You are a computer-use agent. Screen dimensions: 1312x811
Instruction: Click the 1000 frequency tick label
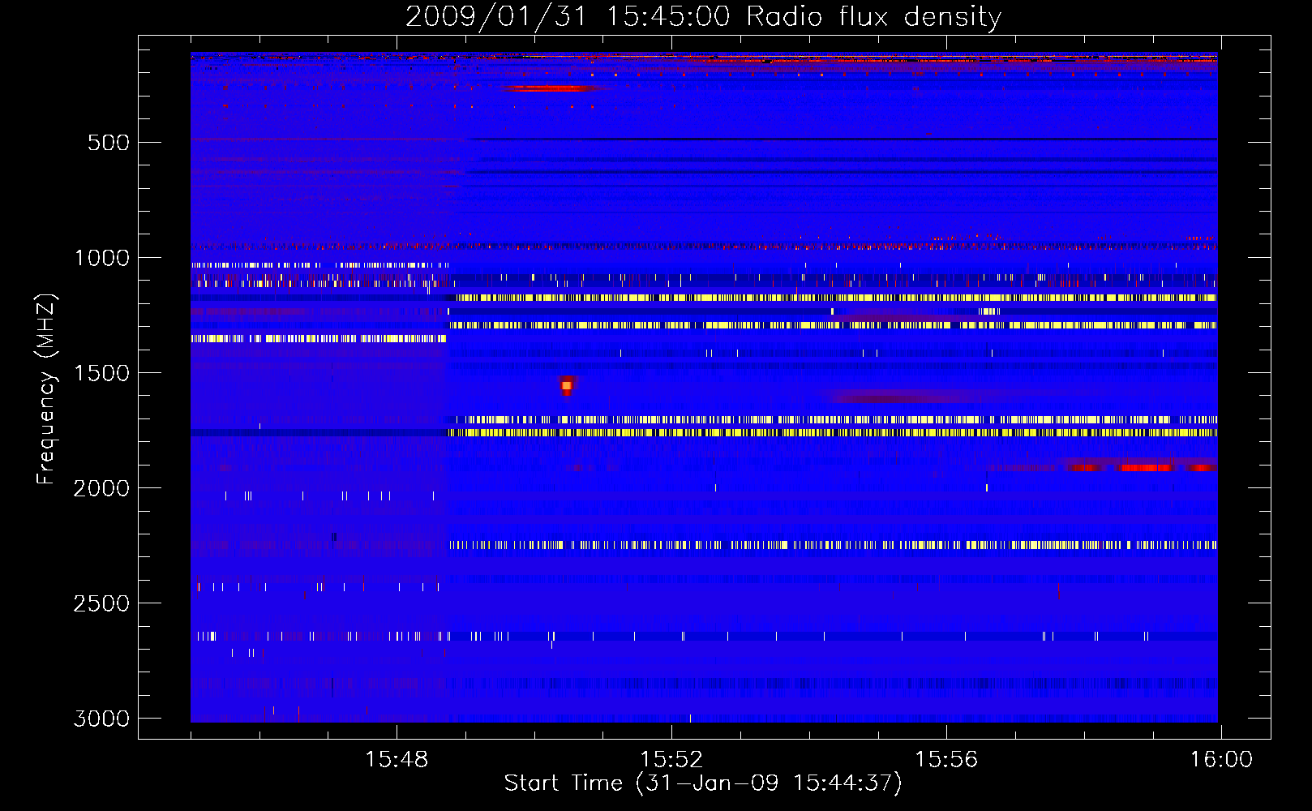101,258
